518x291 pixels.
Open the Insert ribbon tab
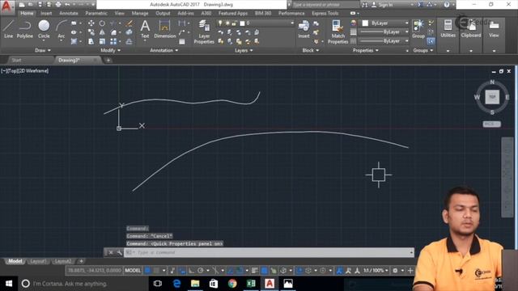(x=46, y=13)
